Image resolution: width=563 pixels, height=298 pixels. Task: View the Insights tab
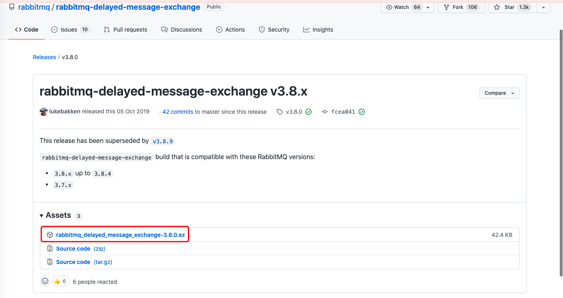click(x=318, y=30)
